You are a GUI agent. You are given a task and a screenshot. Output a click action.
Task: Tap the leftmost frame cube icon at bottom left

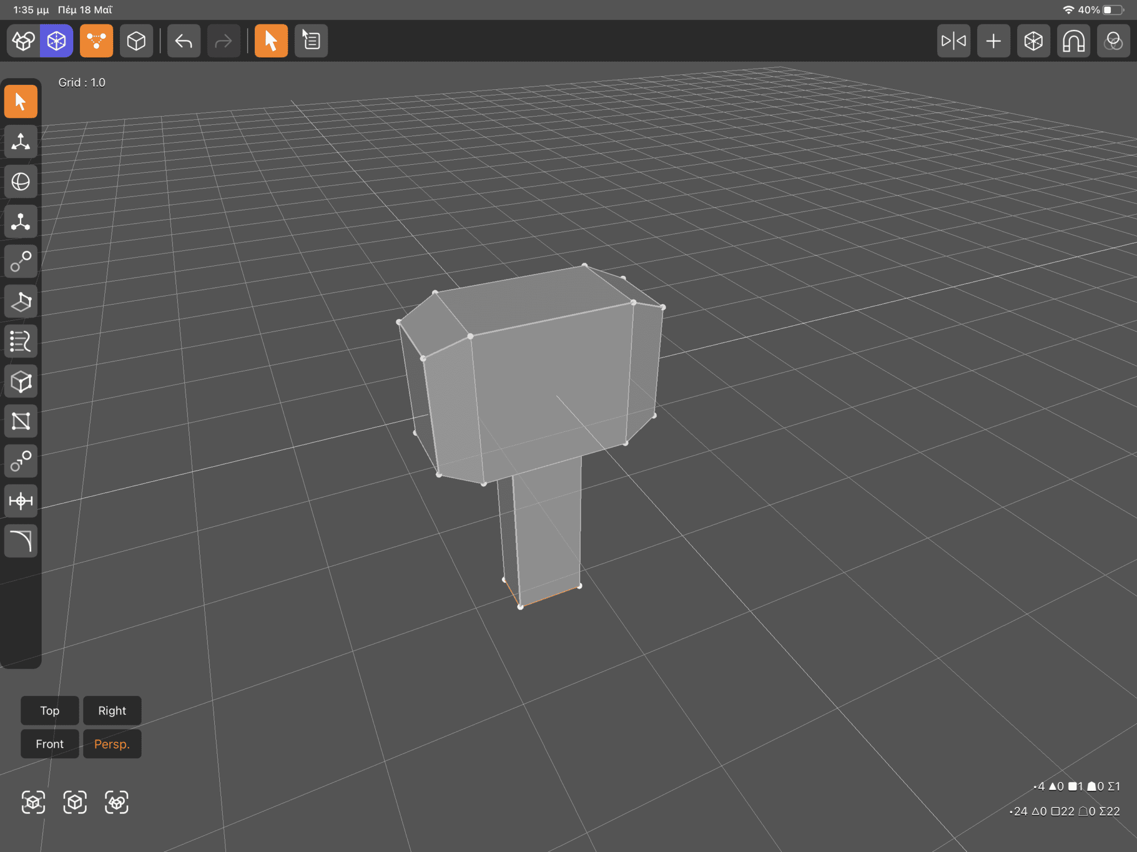33,803
